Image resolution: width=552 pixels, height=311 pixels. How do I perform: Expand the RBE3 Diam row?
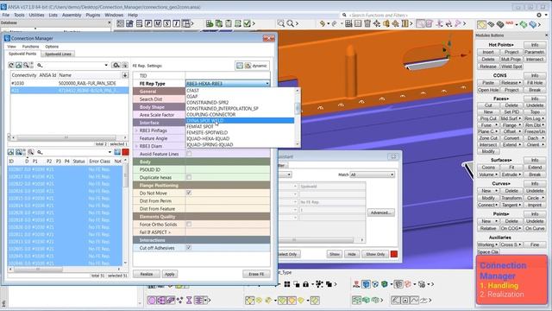[136, 146]
